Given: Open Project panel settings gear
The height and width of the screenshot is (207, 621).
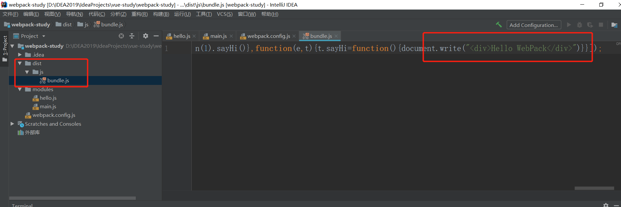Looking at the screenshot, I should coord(146,36).
